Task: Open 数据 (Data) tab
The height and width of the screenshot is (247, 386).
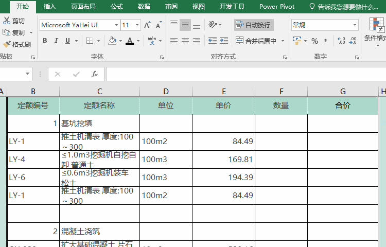Action: 144,6
